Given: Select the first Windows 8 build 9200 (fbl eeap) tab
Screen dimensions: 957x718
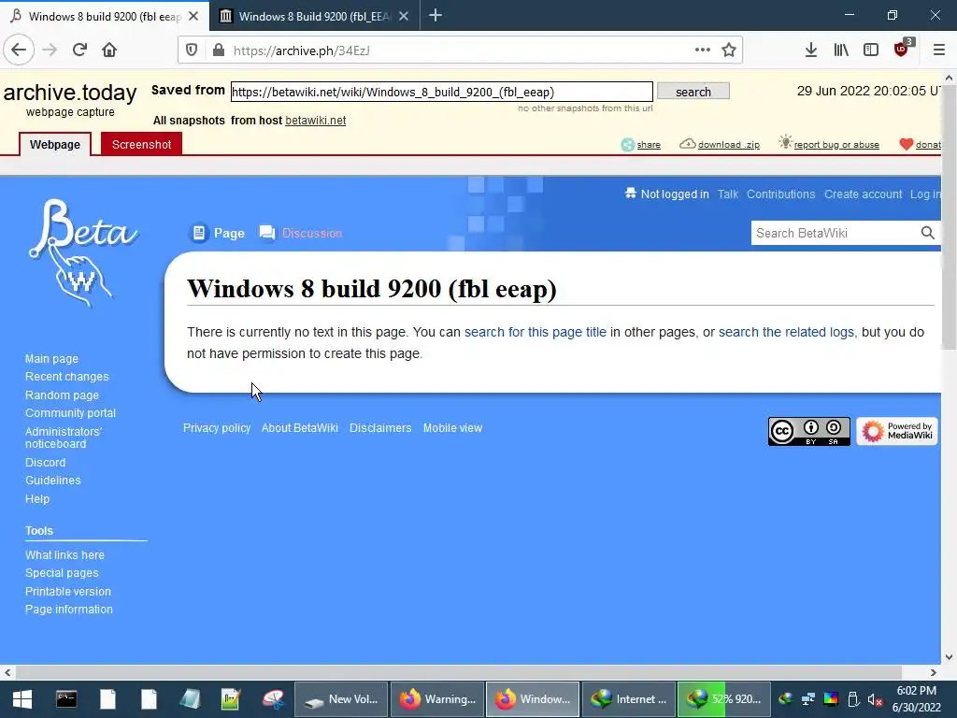Looking at the screenshot, I should point(105,16).
